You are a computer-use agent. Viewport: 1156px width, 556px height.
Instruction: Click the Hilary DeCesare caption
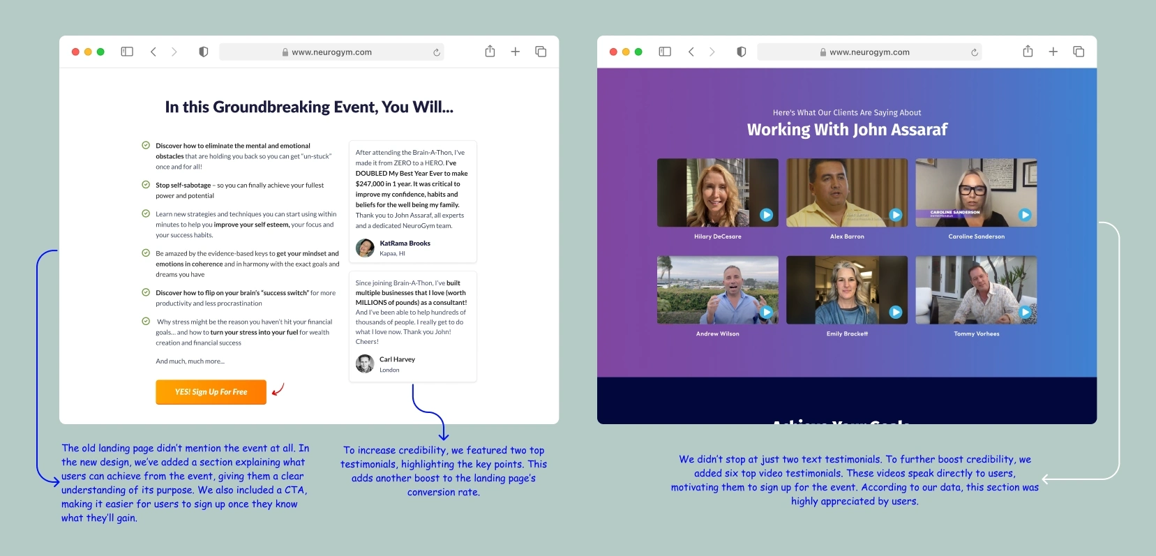(717, 236)
